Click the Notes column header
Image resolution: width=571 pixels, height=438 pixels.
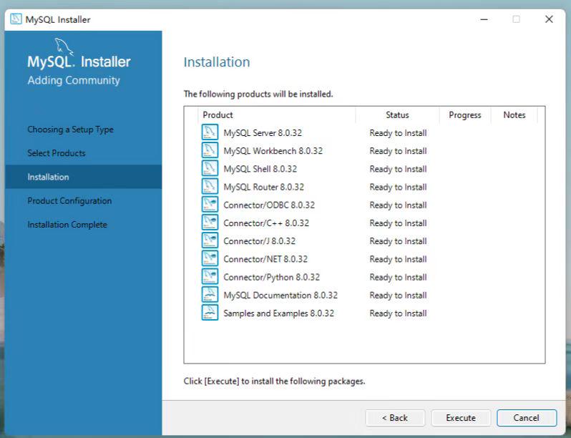tap(514, 115)
